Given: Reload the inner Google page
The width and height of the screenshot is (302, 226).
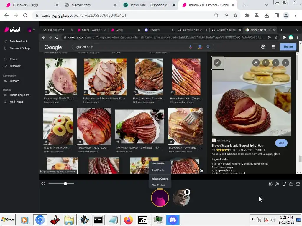Looking at the screenshot, I should pyautogui.click(x=57, y=37).
